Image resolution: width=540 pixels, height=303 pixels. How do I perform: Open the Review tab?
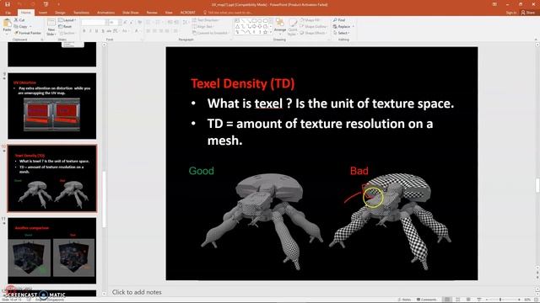click(x=152, y=13)
